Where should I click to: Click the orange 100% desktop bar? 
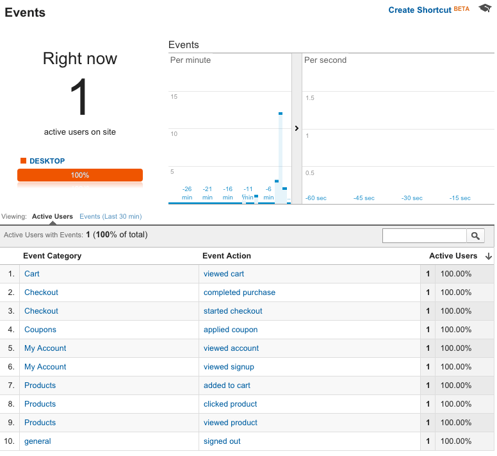click(80, 175)
